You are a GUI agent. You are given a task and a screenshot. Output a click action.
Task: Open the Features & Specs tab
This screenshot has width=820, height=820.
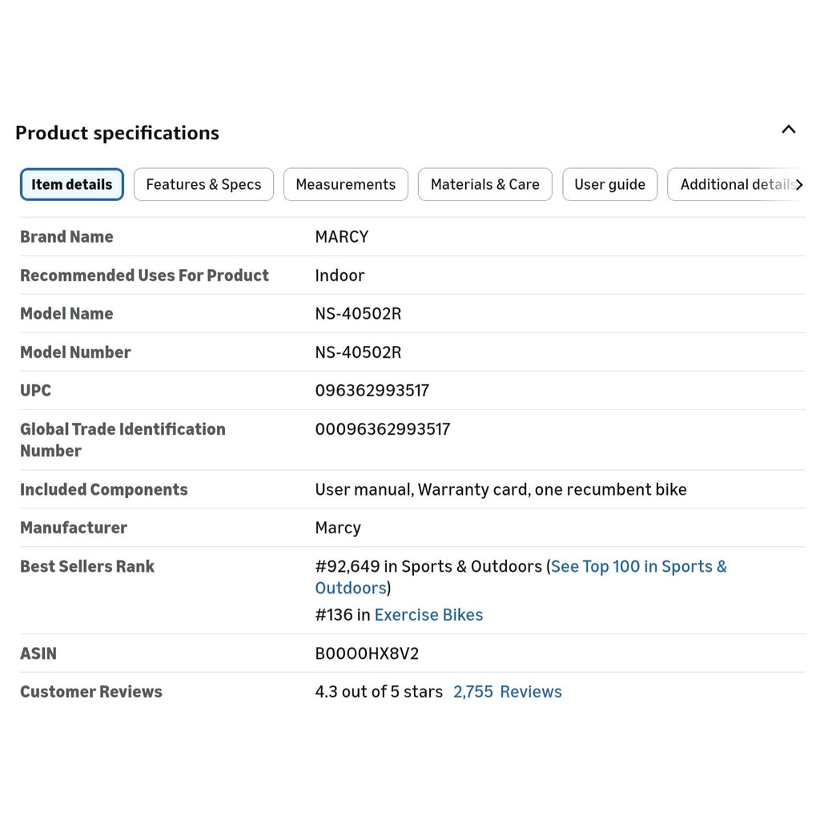203,185
